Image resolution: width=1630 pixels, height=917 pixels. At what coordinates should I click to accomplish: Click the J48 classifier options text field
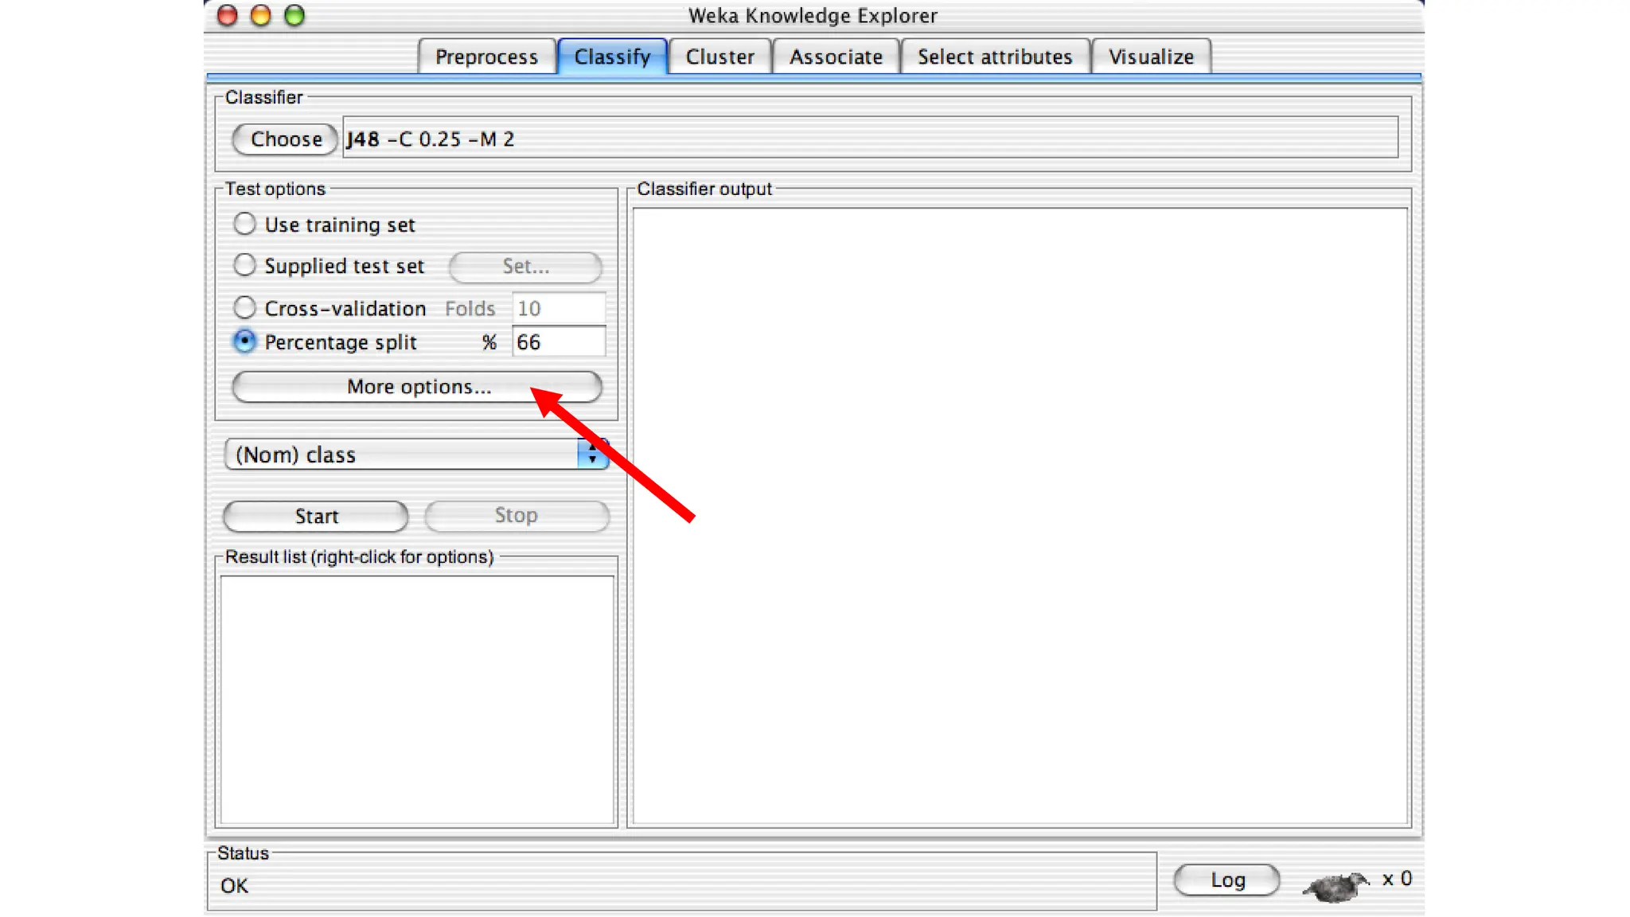pyautogui.click(x=870, y=139)
